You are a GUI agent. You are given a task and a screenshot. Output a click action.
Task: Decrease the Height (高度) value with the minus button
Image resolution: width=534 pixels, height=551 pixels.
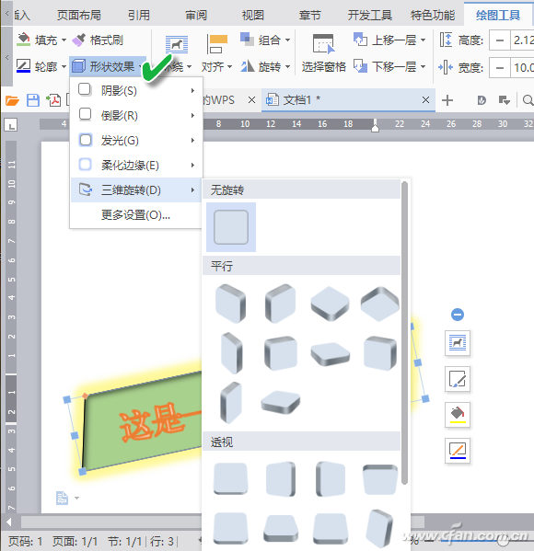tap(500, 40)
